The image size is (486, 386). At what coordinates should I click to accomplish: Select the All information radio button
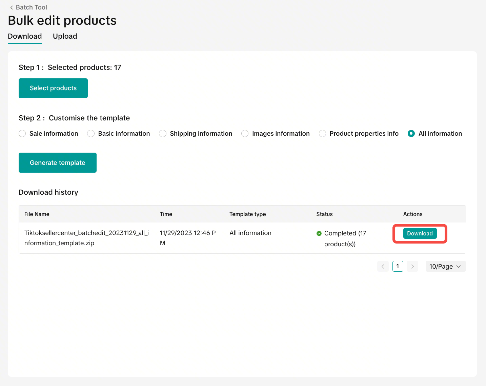pos(411,134)
